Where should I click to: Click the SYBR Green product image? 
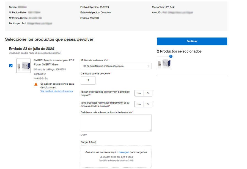23,65
